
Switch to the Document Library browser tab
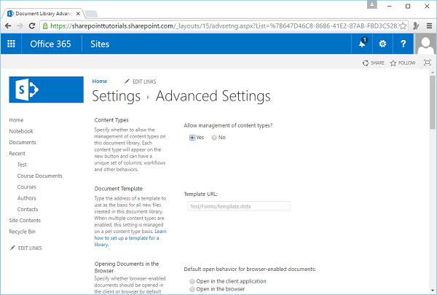40,12
